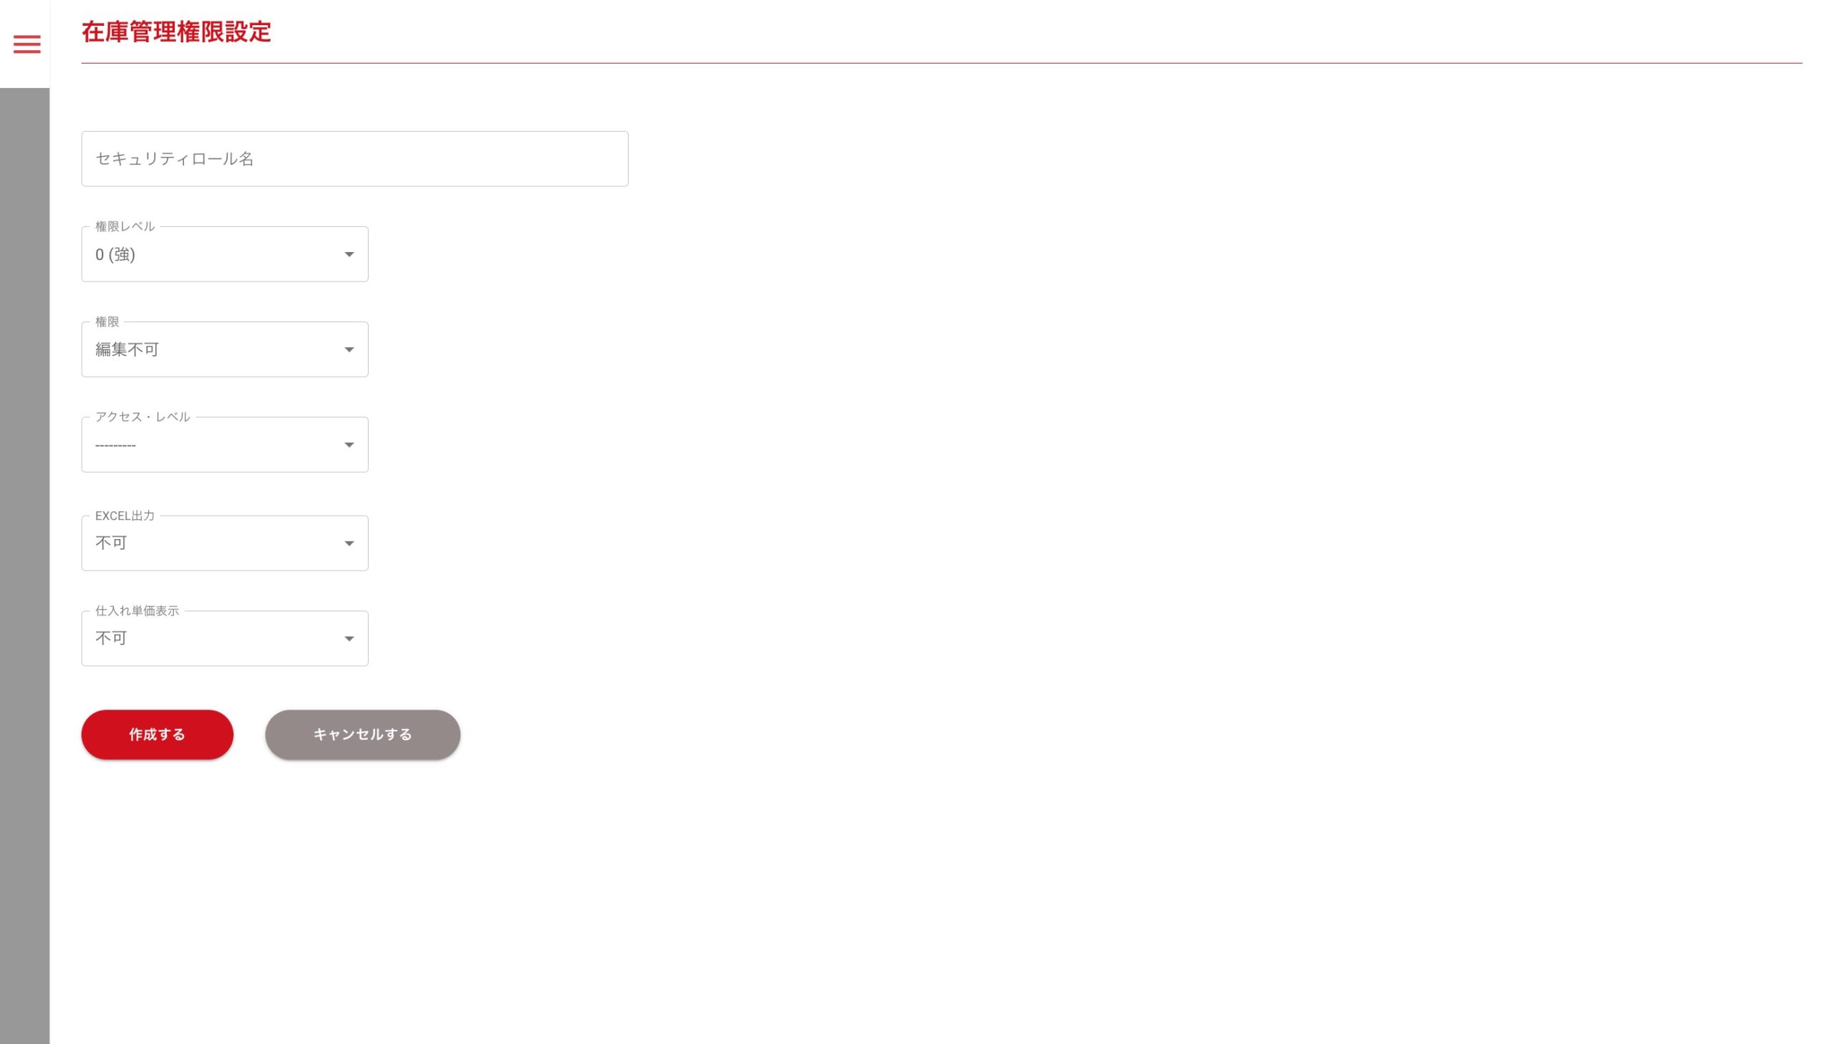Screen dimensions: 1833x1044
Task: Click the EXCEL出力 field label
Action: (125, 516)
